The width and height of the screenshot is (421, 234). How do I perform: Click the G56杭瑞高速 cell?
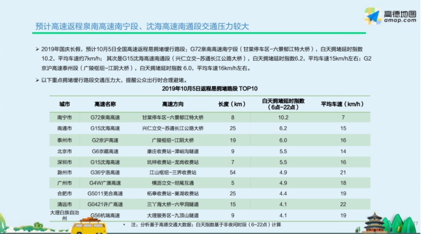[x=105, y=215]
